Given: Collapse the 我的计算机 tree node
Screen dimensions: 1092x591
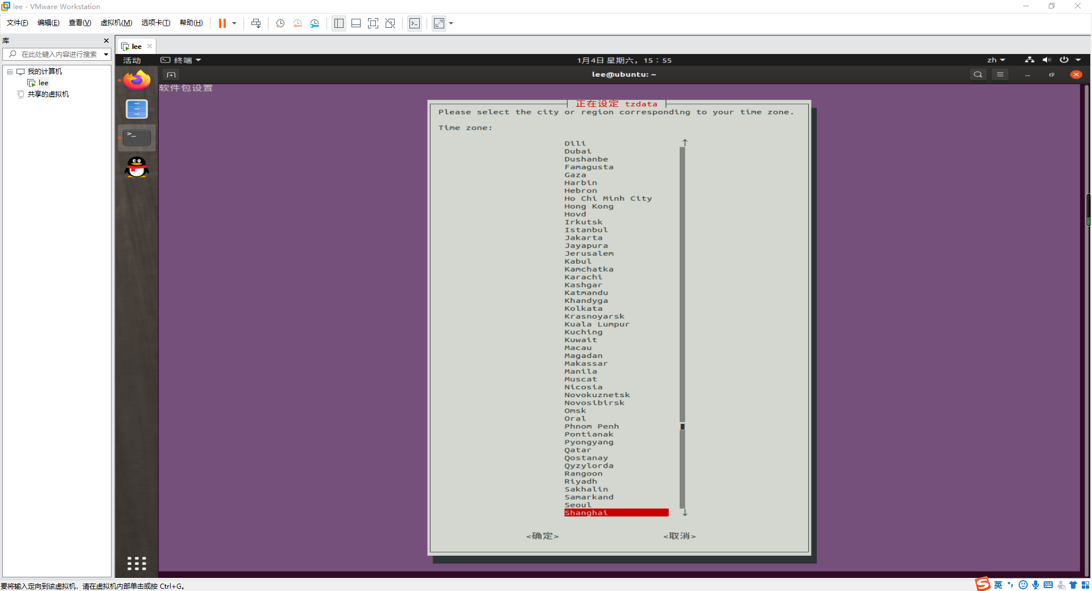Looking at the screenshot, I should pos(10,72).
